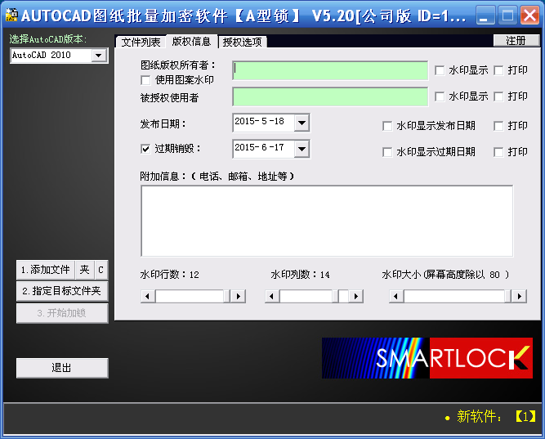This screenshot has width=545, height=439.
Task: Click the application icon in the title bar
Action: click(x=11, y=15)
